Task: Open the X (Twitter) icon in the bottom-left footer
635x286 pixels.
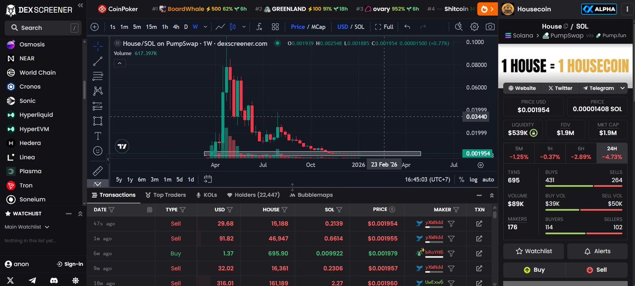Action: 11,280
